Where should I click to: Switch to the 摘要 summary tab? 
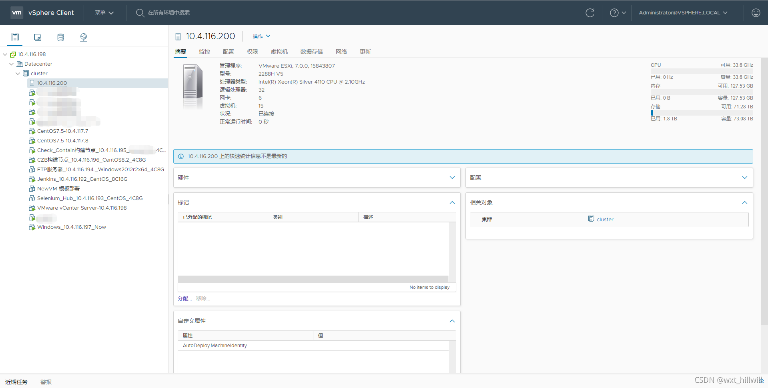(180, 52)
